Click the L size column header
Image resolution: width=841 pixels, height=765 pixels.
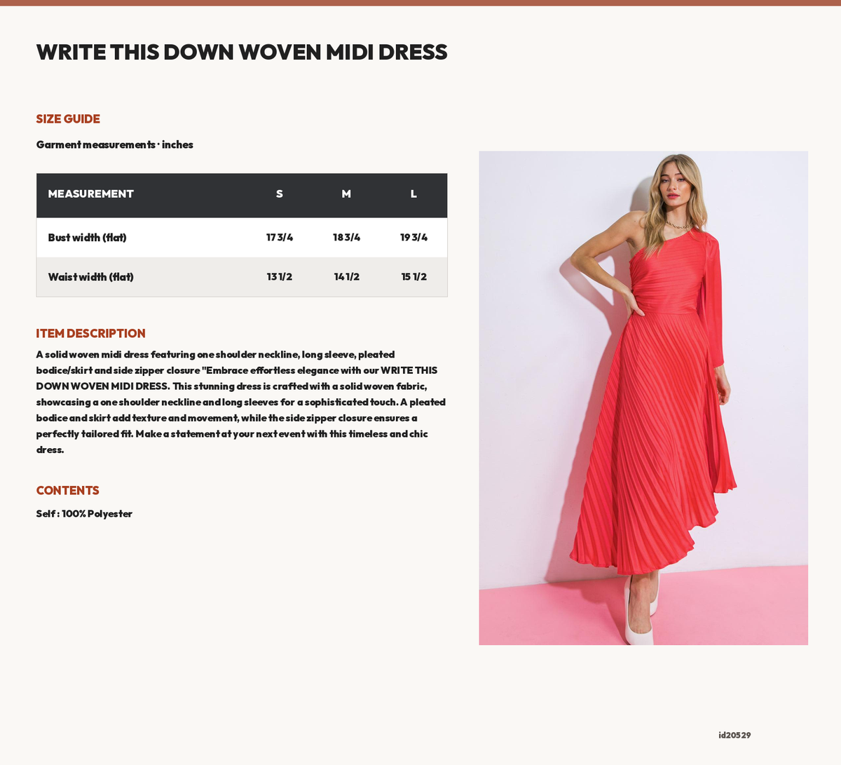[x=413, y=194]
